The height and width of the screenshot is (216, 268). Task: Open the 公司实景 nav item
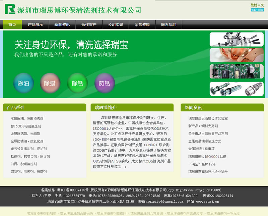(x=116, y=24)
